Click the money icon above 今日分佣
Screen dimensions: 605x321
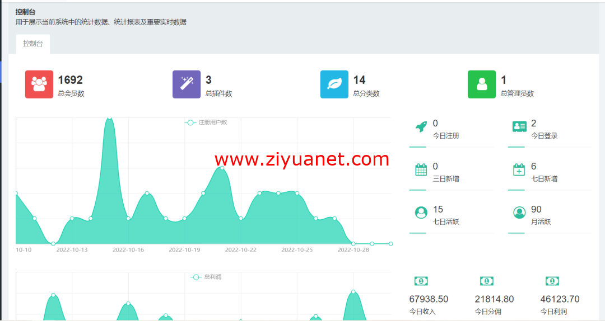pos(487,281)
